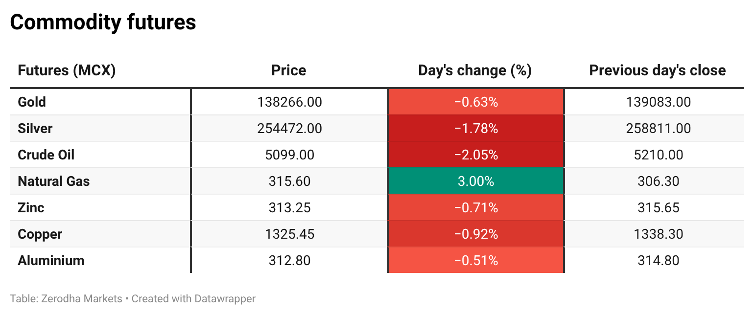Click the Futures (MCX) column header

click(x=67, y=70)
